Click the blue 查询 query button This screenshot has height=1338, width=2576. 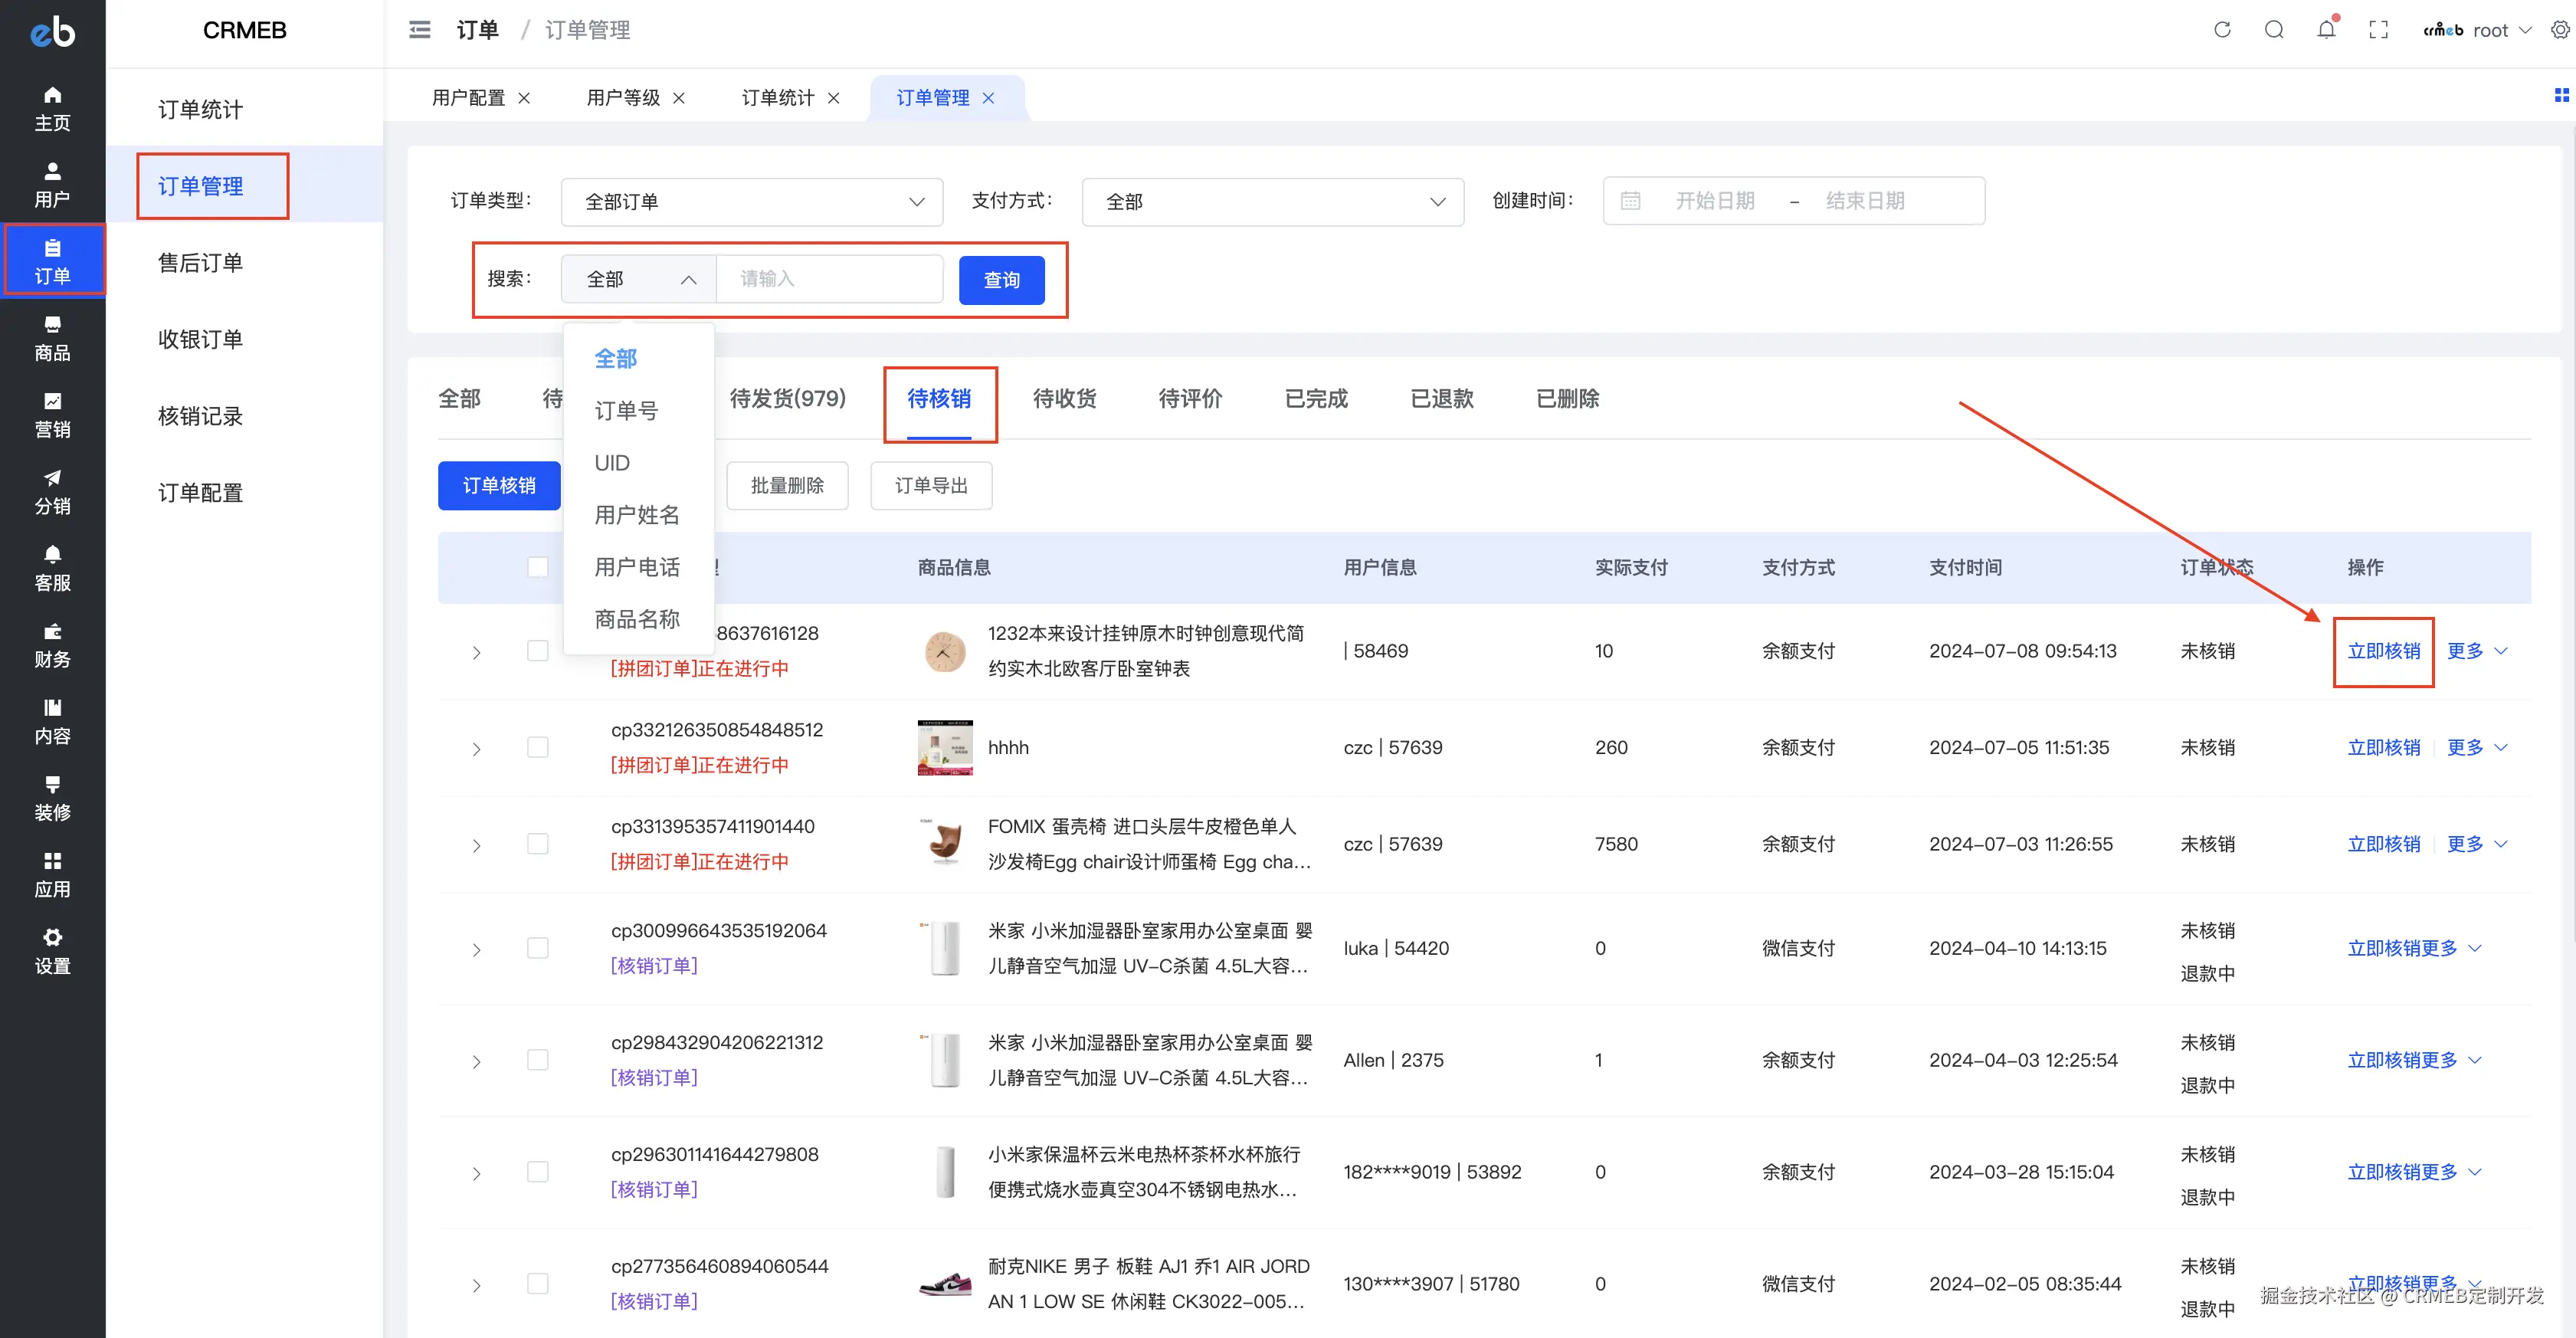point(1001,280)
